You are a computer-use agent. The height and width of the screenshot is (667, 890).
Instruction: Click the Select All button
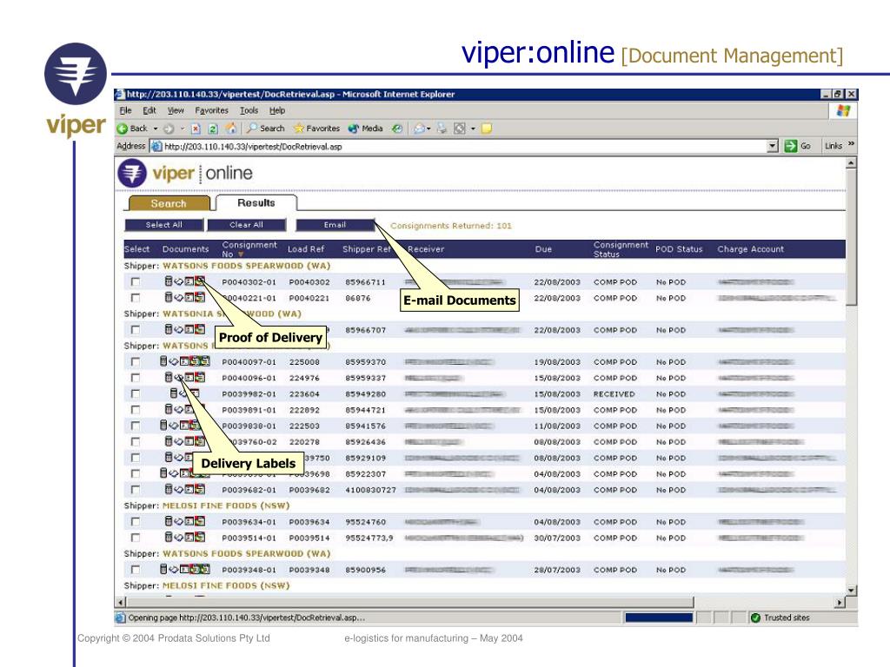coord(163,225)
